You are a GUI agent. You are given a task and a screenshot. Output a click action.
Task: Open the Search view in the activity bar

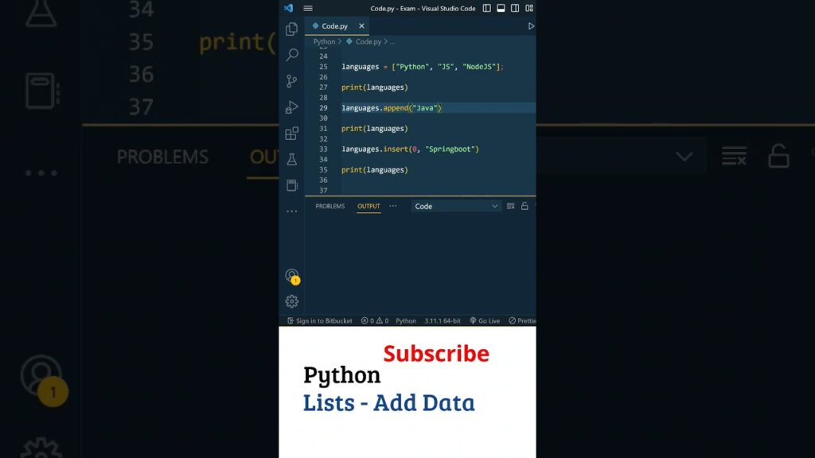tap(292, 55)
